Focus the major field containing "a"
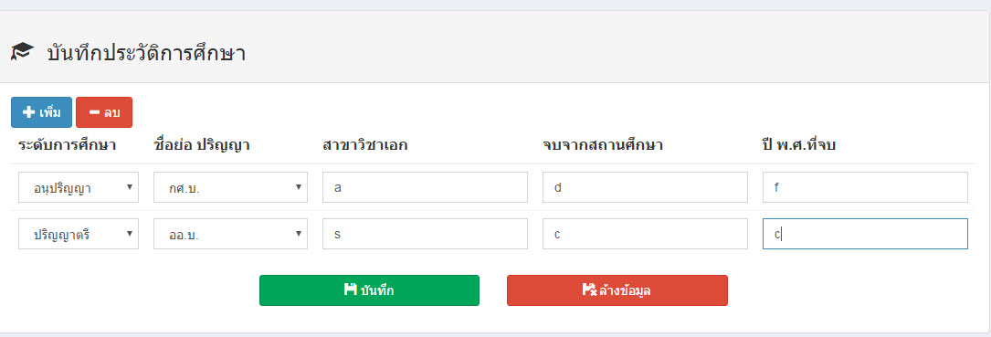The width and height of the screenshot is (991, 337). coord(425,188)
